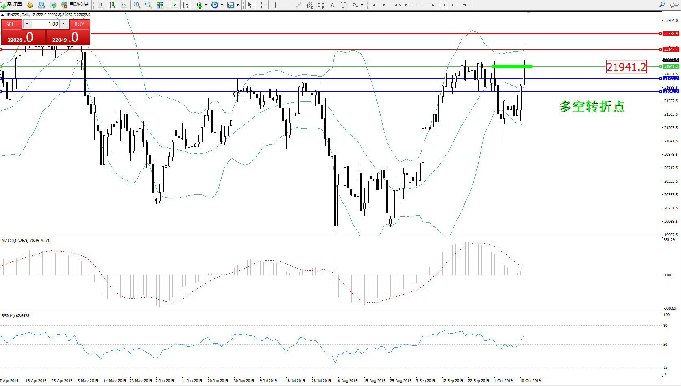This screenshot has width=681, height=386.
Task: Select the Crosshair tool
Action: coord(261,5)
